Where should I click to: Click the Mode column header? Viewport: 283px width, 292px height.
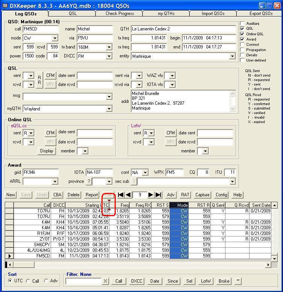coord(179,205)
